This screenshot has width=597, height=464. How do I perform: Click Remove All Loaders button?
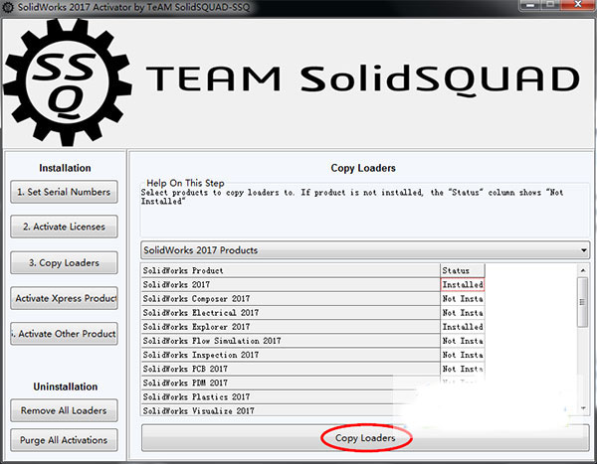(64, 410)
